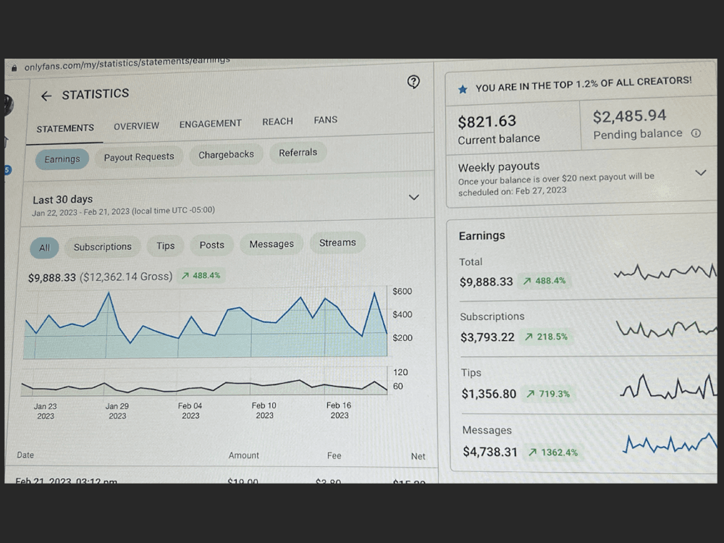This screenshot has height=543, width=724.
Task: Open the FANS tab
Action: 326,120
